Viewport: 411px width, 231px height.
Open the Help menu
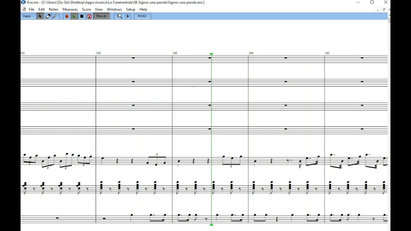point(143,9)
